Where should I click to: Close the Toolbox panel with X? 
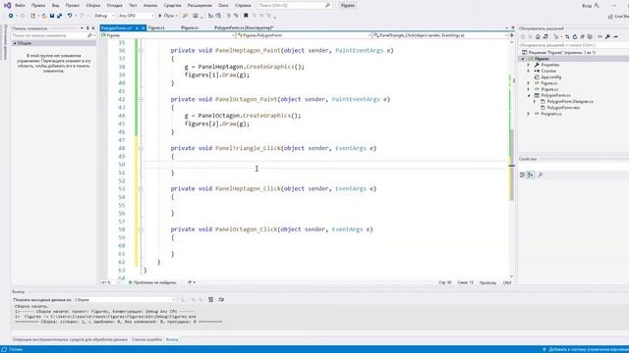pos(93,28)
